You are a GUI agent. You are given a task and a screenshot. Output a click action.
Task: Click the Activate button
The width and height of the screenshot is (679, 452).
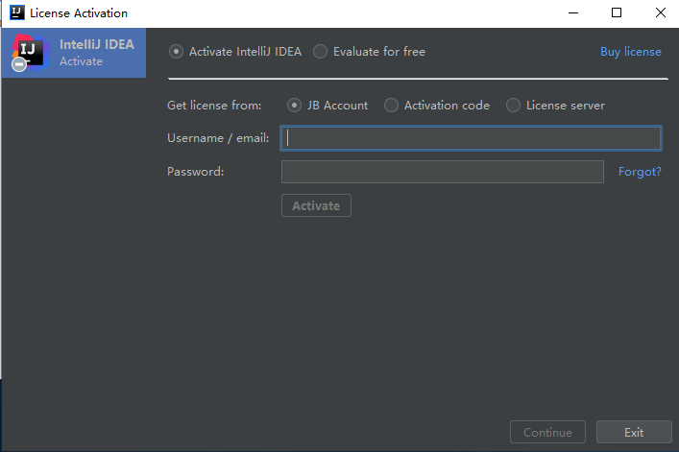[316, 205]
